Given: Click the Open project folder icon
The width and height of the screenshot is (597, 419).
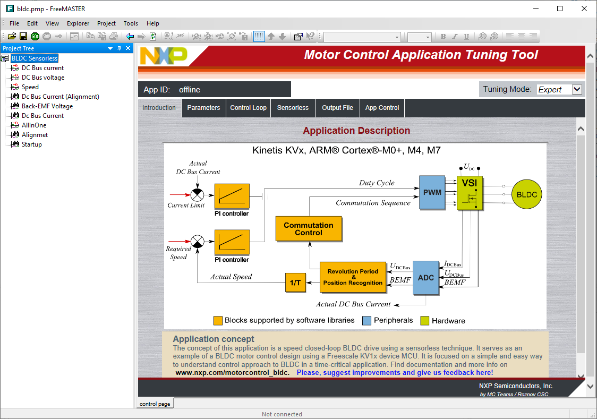Looking at the screenshot, I should (12, 36).
